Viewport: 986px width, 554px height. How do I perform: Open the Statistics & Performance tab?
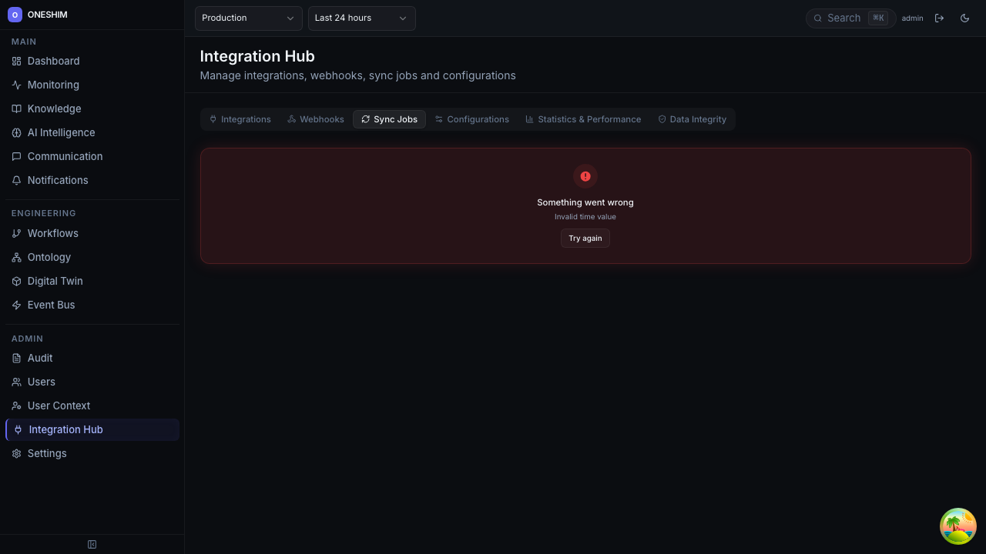pyautogui.click(x=583, y=119)
